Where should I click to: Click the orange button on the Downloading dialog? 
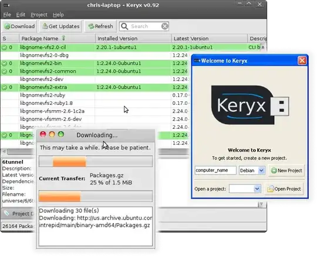(52, 134)
